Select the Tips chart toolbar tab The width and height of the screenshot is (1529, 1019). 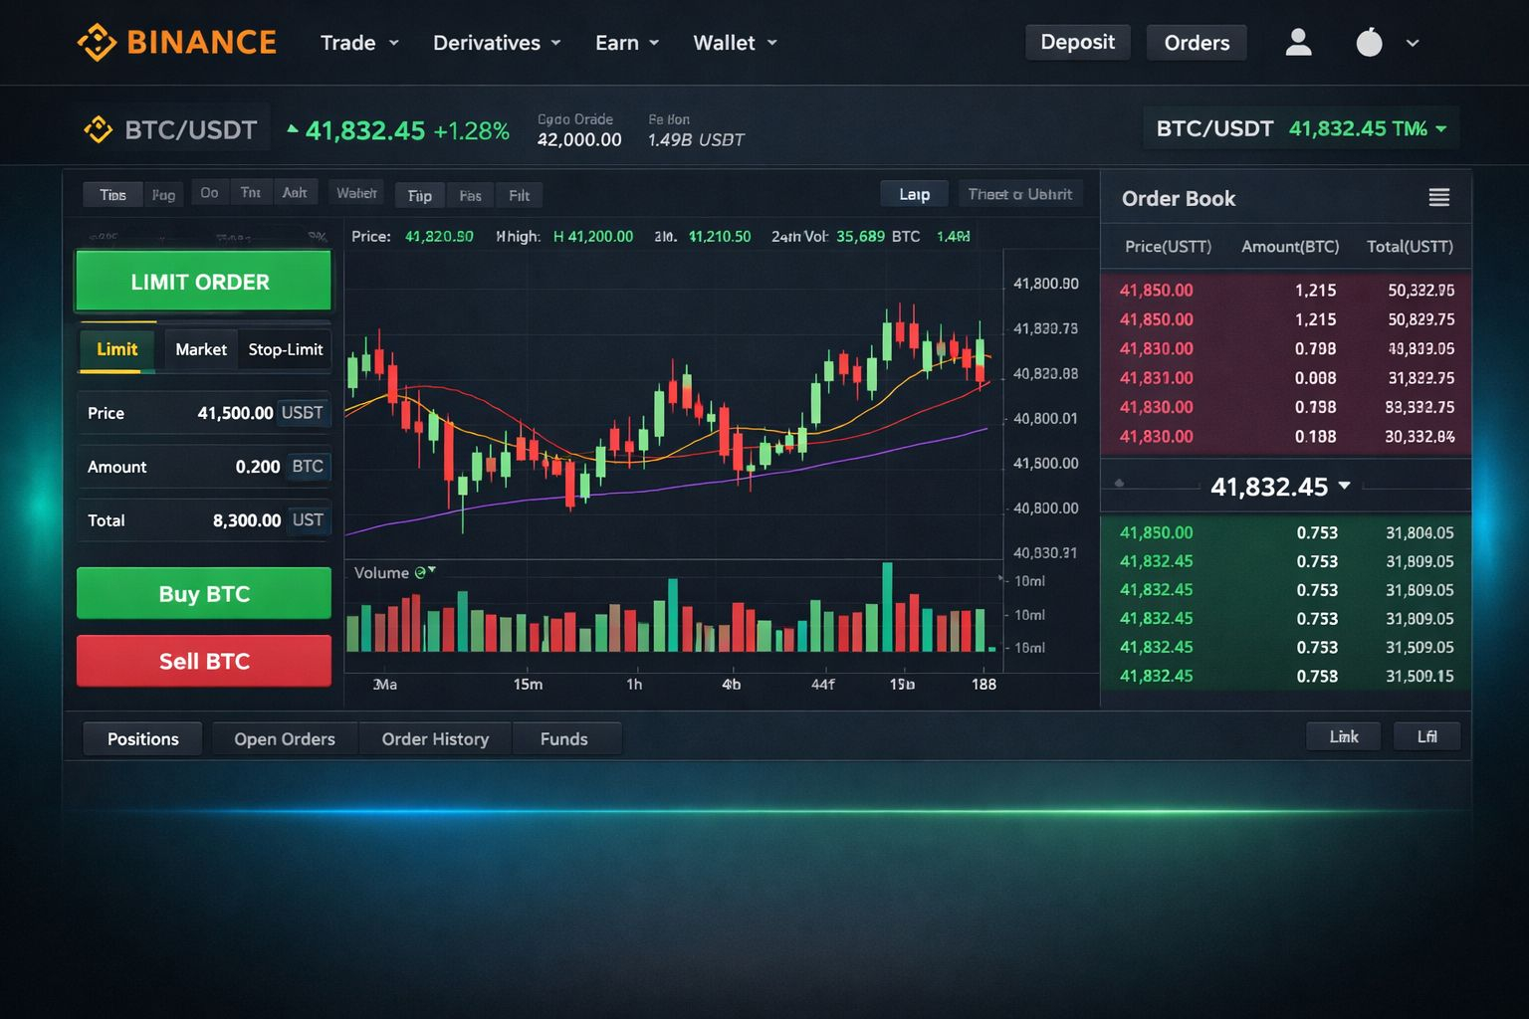pyautogui.click(x=112, y=194)
